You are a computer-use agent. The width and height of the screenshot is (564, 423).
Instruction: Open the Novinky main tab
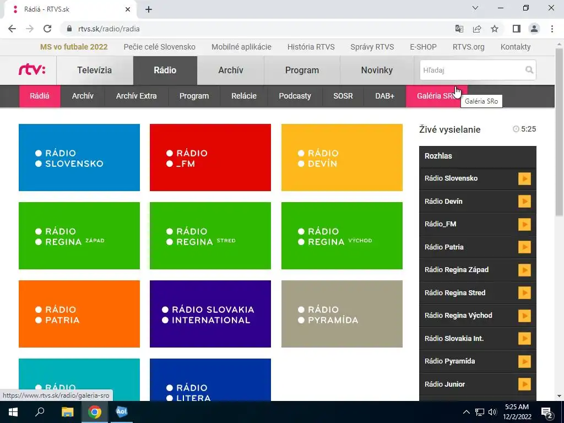[x=377, y=70]
